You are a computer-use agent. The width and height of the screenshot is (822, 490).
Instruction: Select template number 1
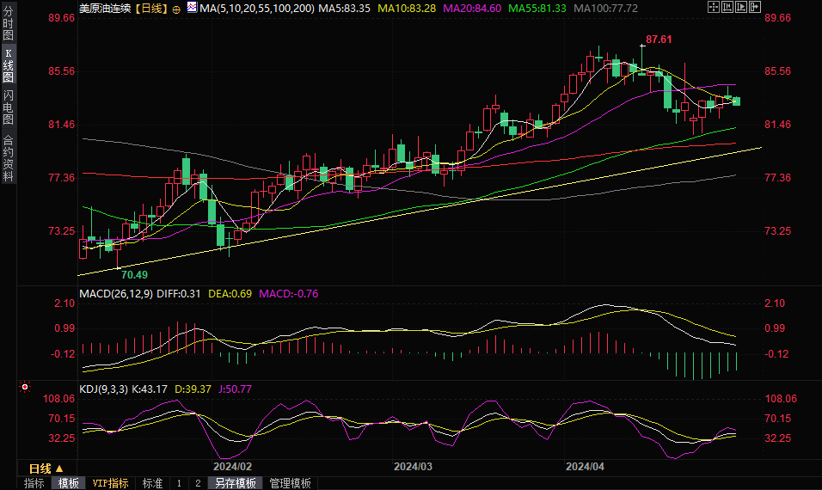pos(179,483)
